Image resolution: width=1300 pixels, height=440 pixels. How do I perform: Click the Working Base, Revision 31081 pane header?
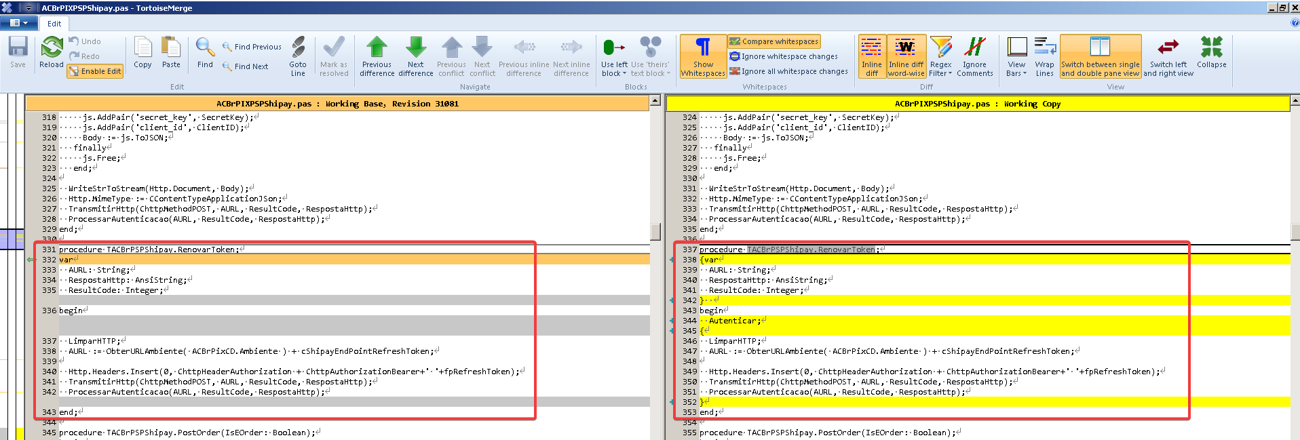coord(337,104)
